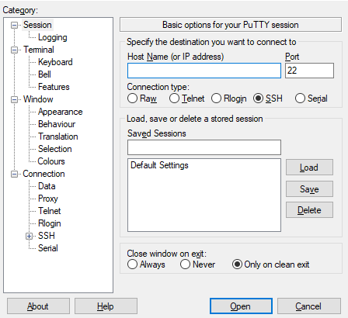
Task: Collapse the Session tree node
Action: [x=14, y=25]
